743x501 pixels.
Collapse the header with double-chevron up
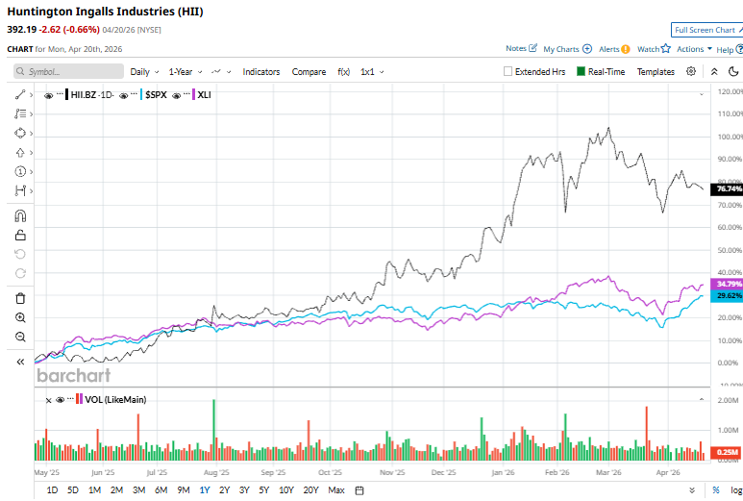[x=714, y=71]
